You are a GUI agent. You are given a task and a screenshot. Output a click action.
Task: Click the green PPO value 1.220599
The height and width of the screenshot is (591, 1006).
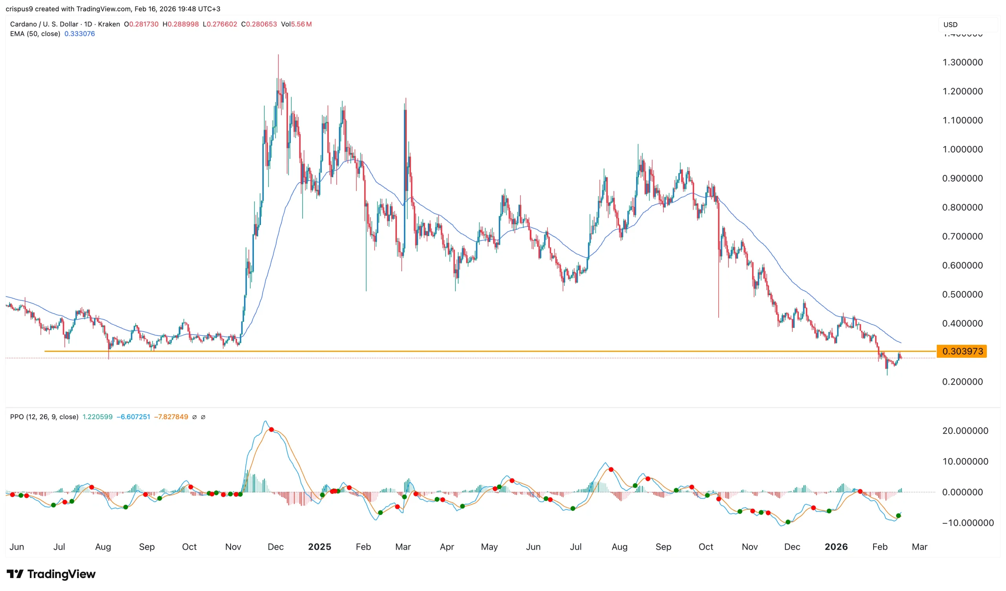point(97,417)
